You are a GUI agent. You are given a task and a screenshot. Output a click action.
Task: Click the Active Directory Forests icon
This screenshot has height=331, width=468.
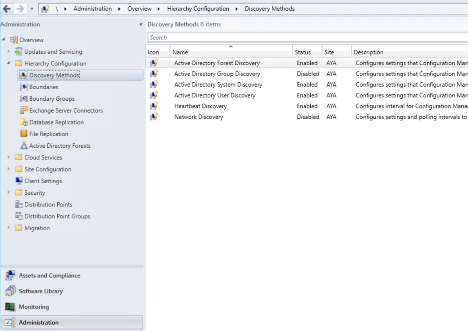[24, 146]
